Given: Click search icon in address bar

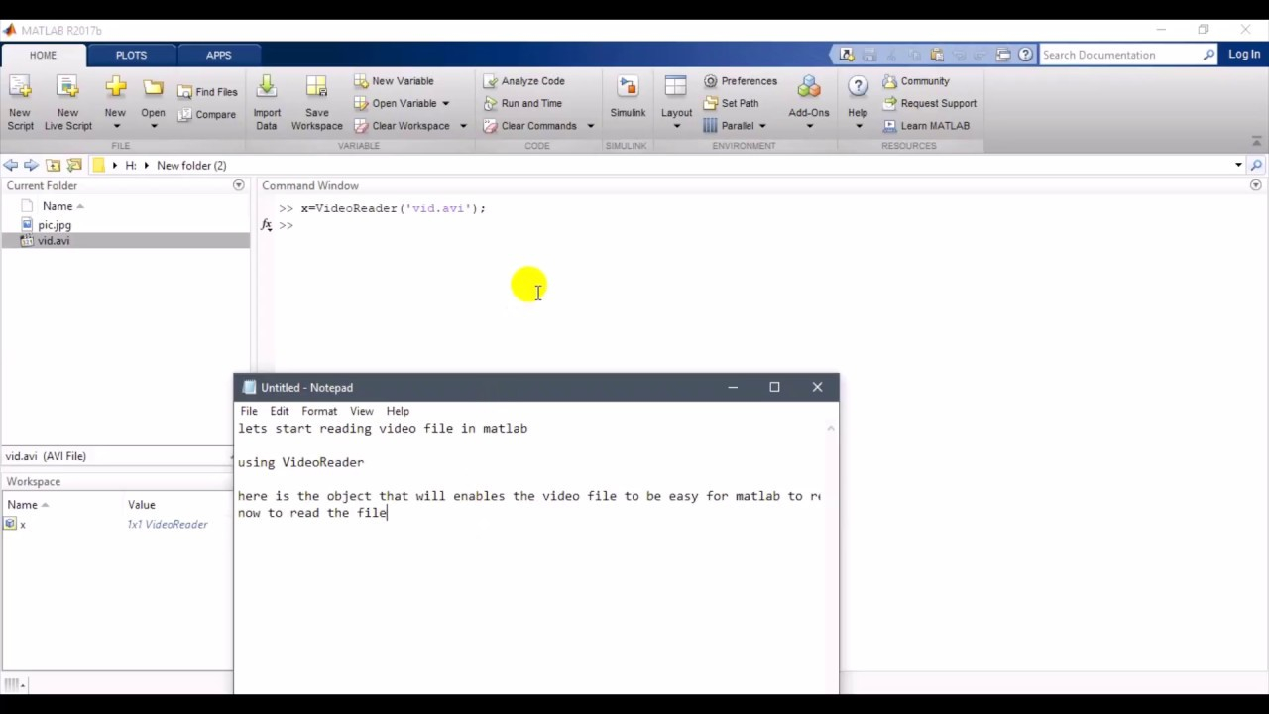Looking at the screenshot, I should [x=1256, y=166].
